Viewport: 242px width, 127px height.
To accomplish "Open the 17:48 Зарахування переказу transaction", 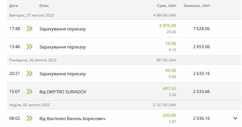I will click(x=63, y=29).
